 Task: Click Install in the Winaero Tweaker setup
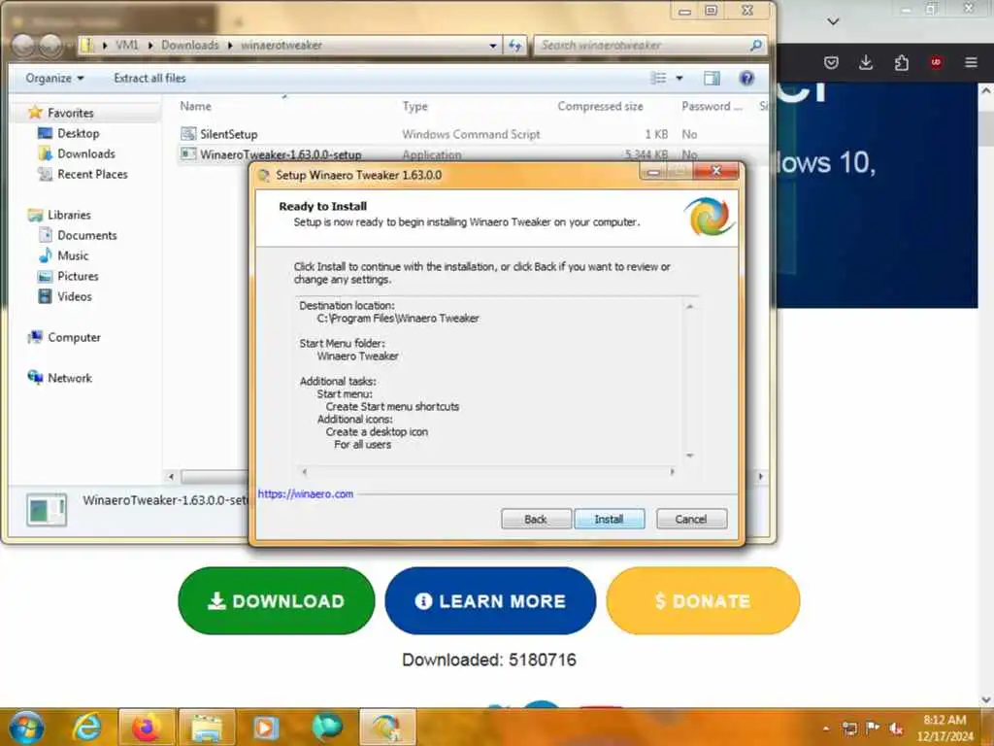click(x=610, y=519)
